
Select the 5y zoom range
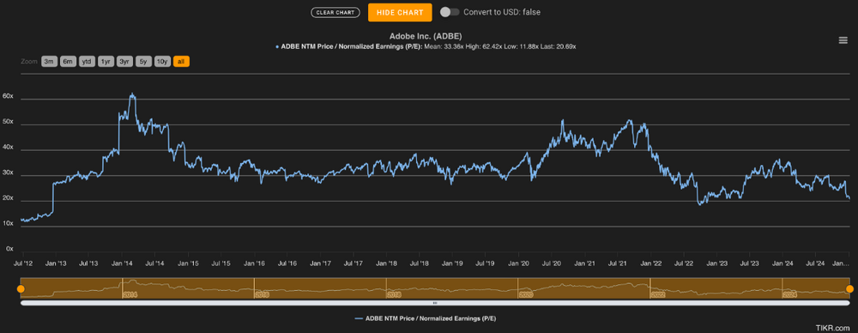coord(143,61)
